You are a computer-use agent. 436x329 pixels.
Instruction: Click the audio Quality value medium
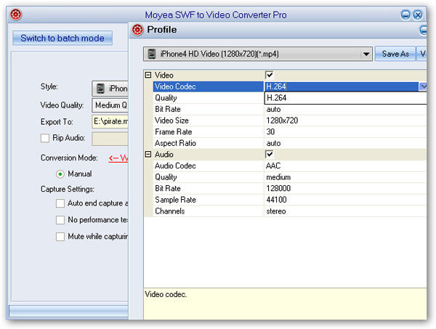tap(278, 177)
